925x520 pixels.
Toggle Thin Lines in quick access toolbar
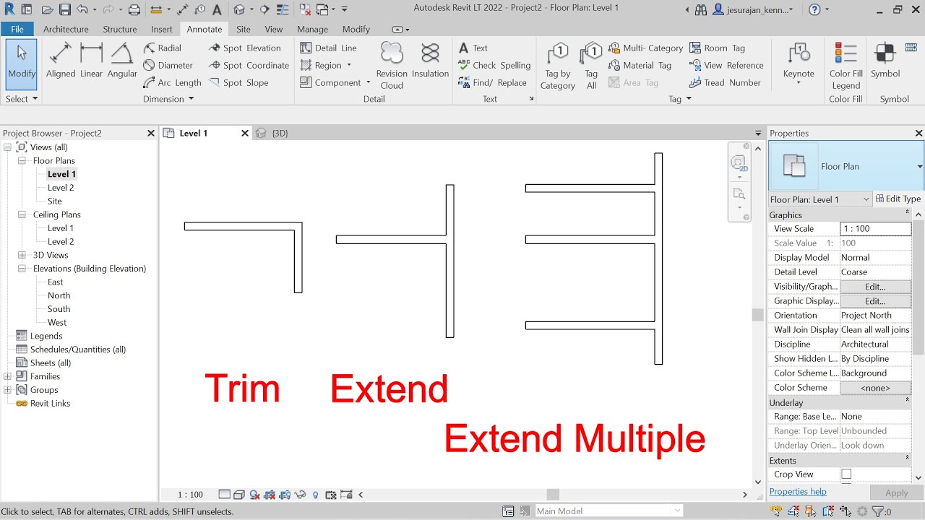(x=283, y=9)
